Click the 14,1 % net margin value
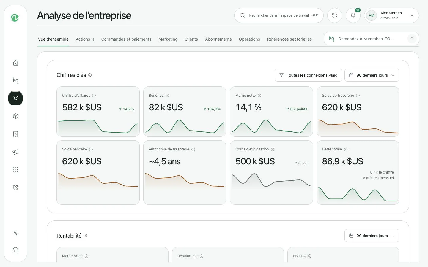This screenshot has width=428, height=267. tap(248, 107)
